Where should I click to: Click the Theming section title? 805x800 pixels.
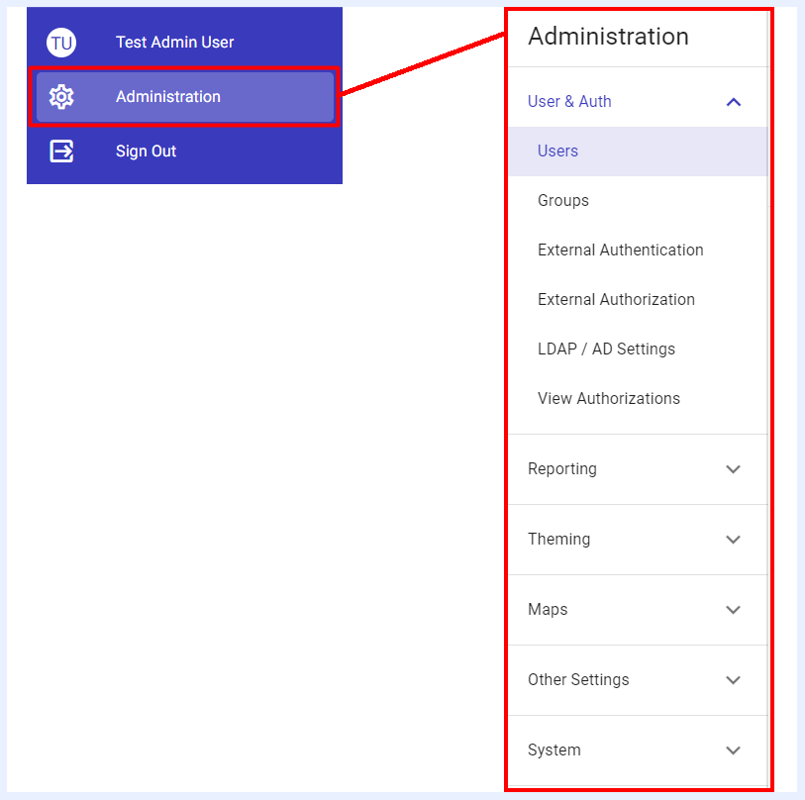tap(559, 540)
